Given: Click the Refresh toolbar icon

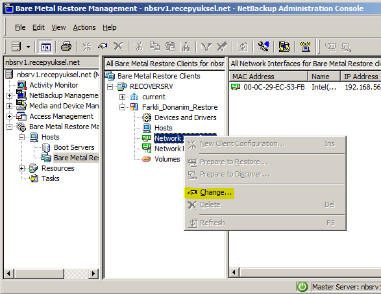Looking at the screenshot, I should [x=243, y=47].
